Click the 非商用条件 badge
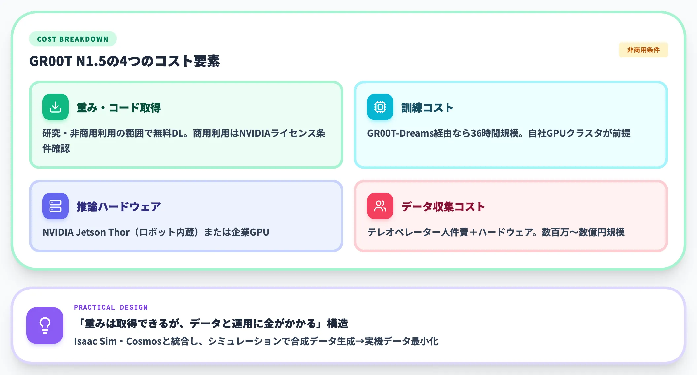 643,50
